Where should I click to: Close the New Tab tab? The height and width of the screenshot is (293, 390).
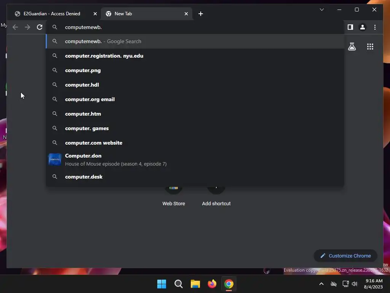(x=186, y=14)
